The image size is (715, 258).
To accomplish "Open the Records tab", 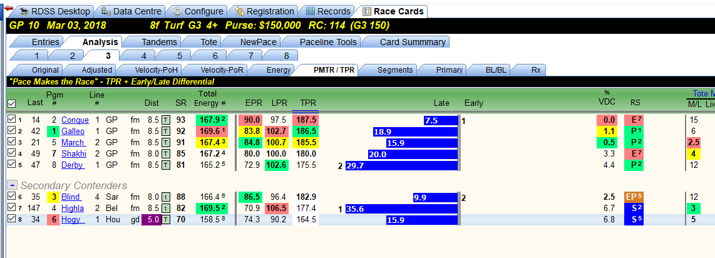I will point(328,11).
